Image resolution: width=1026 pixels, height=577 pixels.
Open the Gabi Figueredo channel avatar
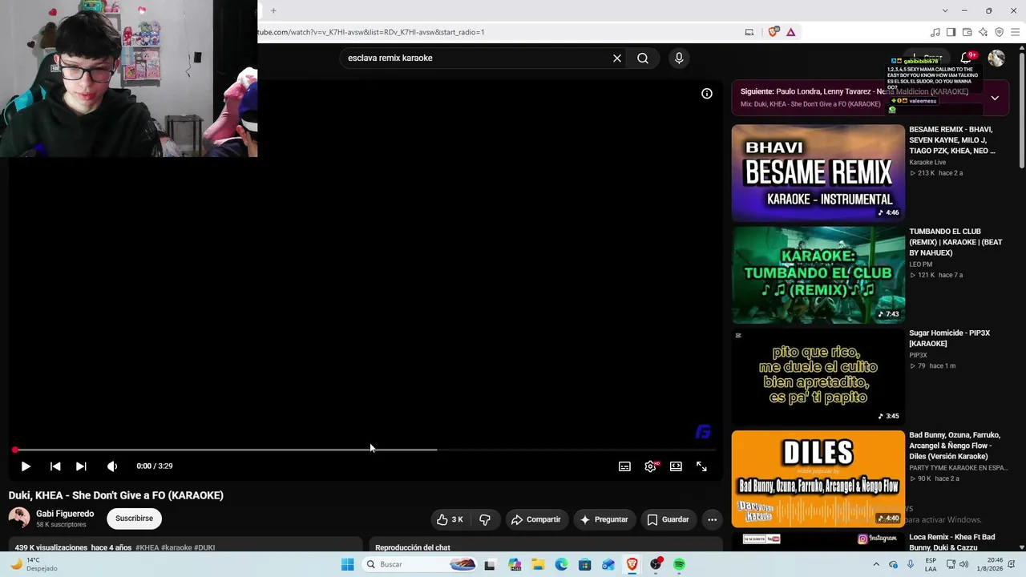click(x=19, y=518)
